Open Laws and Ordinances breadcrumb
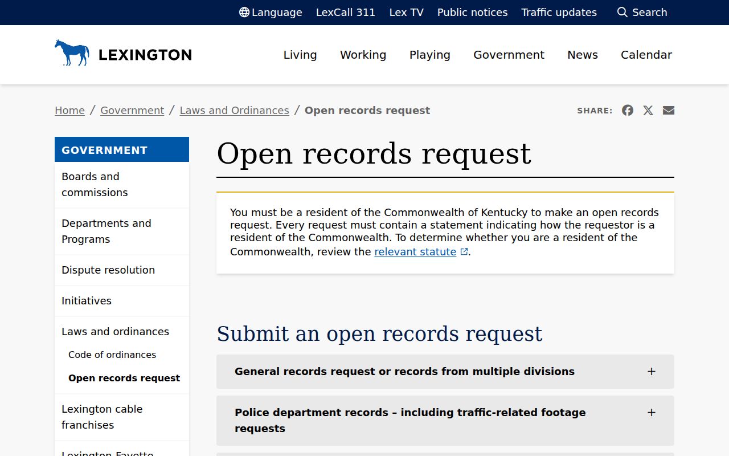Viewport: 729px width, 456px height. tap(235, 111)
